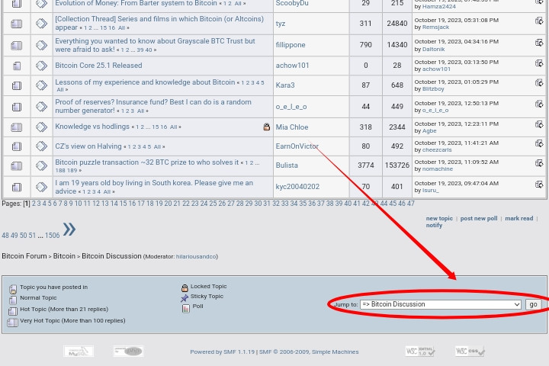549x366 pixels.
Task: Open page 189 of Bitcoin puzzle transaction
Action: 72,170
